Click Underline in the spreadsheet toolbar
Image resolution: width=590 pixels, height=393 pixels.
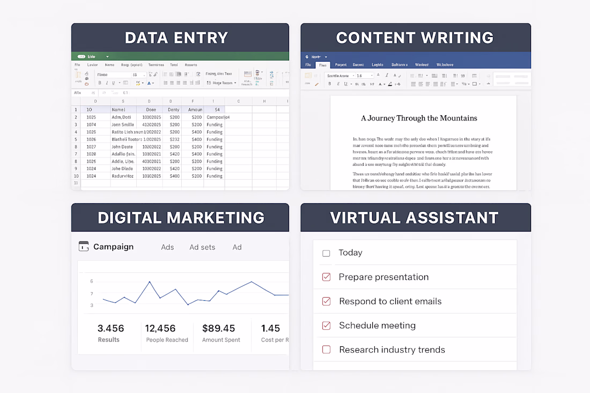coord(114,83)
